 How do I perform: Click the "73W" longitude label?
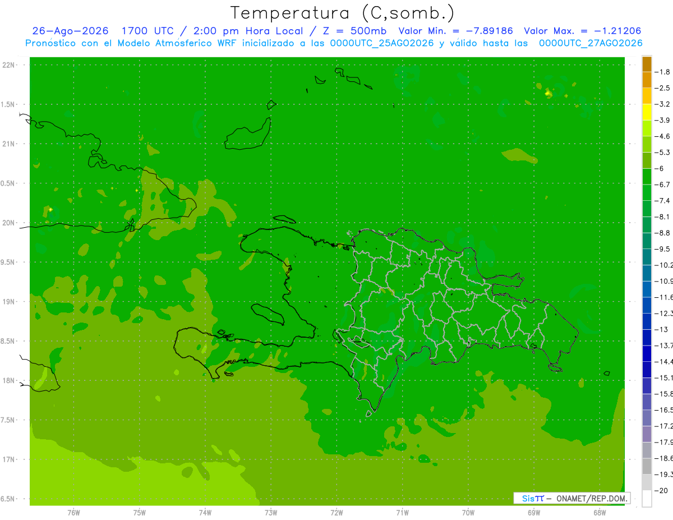tap(271, 513)
